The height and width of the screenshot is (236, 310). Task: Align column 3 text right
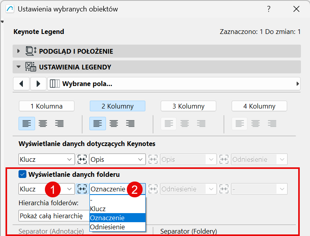coord(201,124)
